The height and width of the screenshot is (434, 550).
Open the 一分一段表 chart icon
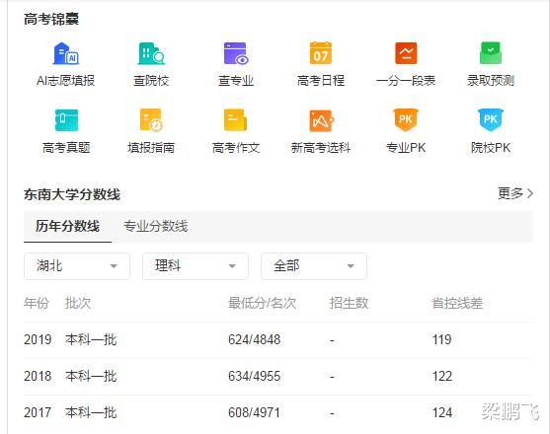tap(406, 53)
